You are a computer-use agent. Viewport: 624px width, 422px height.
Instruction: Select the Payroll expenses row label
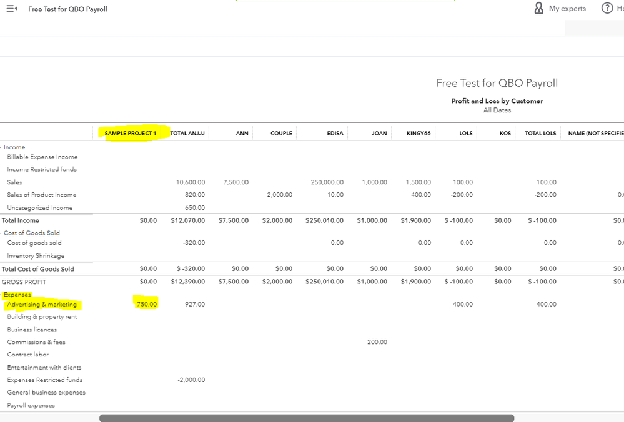click(31, 405)
